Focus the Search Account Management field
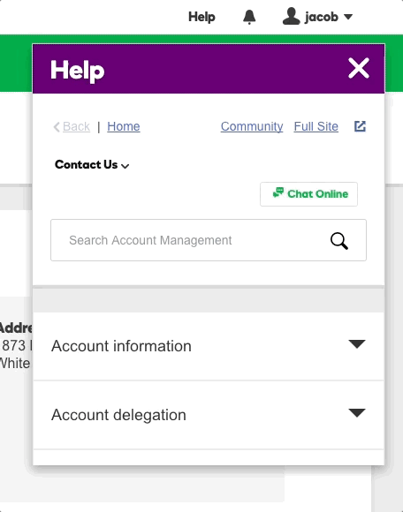This screenshot has height=512, width=403. (x=209, y=240)
